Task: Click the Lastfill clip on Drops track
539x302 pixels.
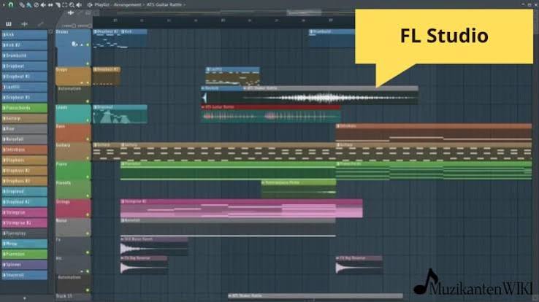Action: click(232, 76)
